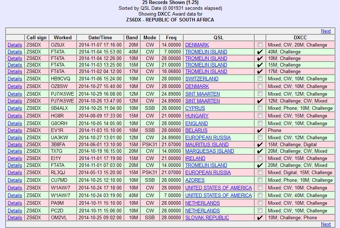Open EUROPEAN RUSSIA link in RL3QJ row
340x228 pixels.
pos(208,173)
